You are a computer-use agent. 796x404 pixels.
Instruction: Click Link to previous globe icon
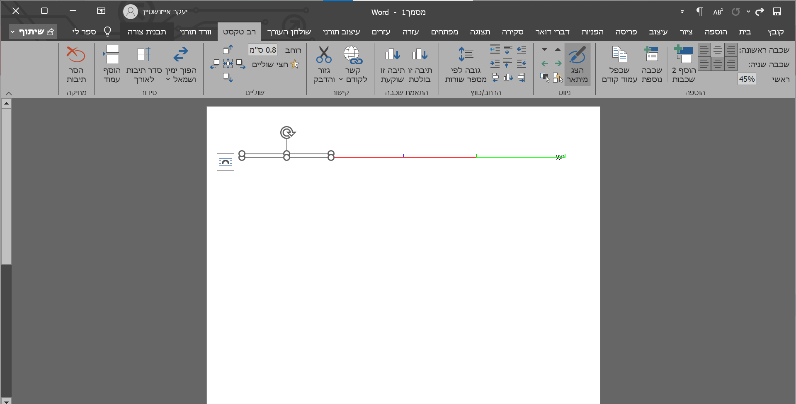352,55
